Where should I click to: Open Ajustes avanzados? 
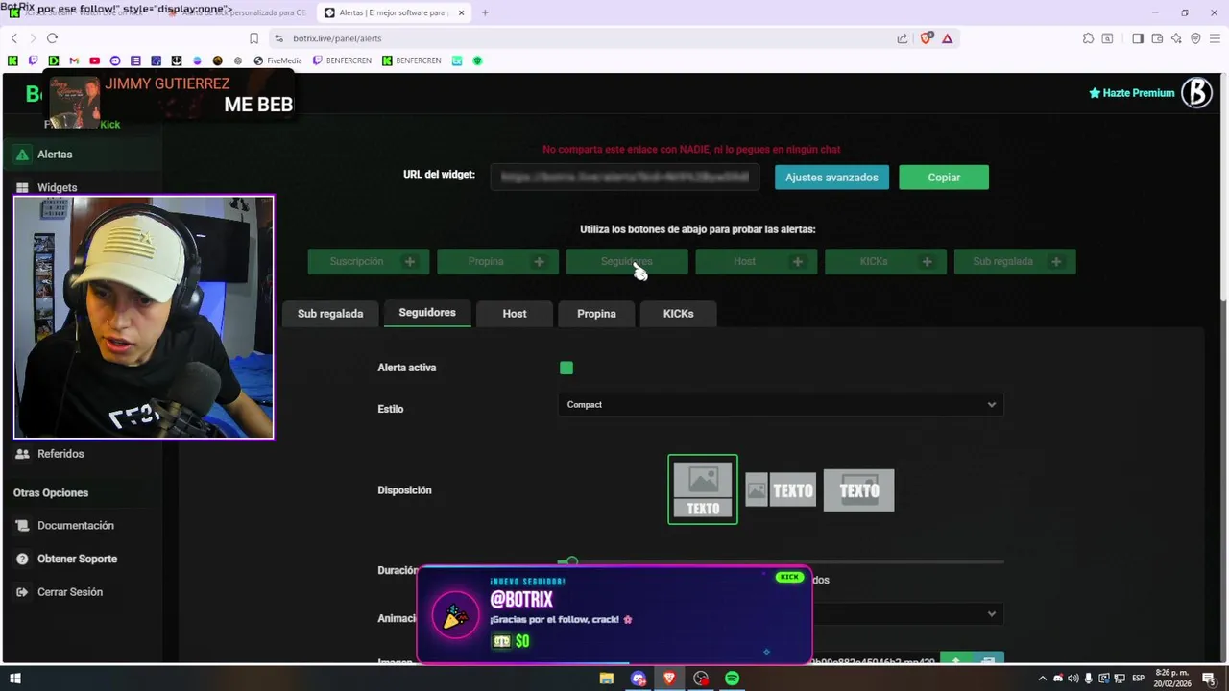tap(831, 178)
